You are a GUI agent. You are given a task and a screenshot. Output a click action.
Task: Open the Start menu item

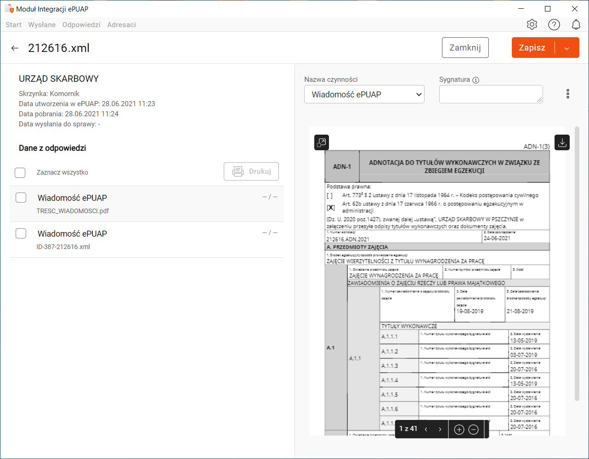14,25
